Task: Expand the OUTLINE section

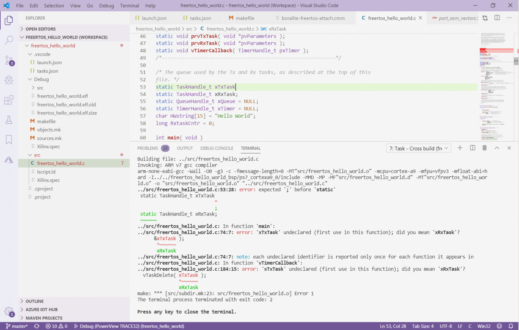Action: [34, 301]
